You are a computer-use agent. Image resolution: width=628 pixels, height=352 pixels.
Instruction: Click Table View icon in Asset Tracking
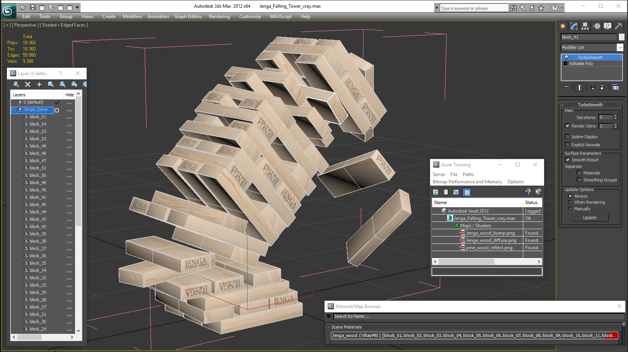467,192
